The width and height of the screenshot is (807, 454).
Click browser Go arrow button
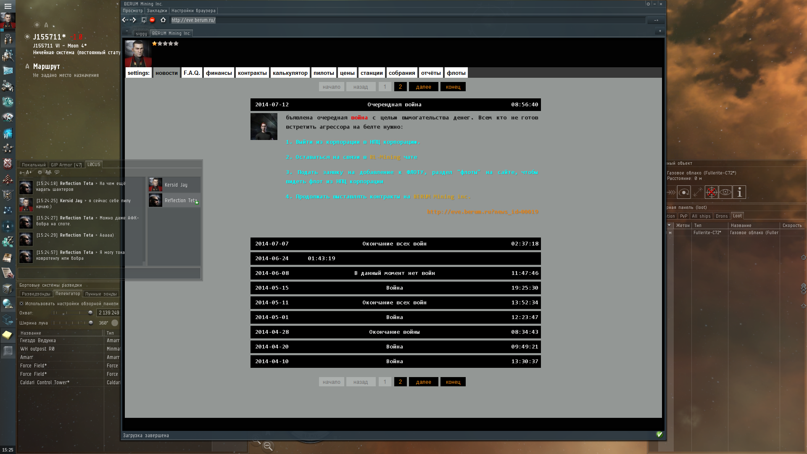click(x=656, y=20)
